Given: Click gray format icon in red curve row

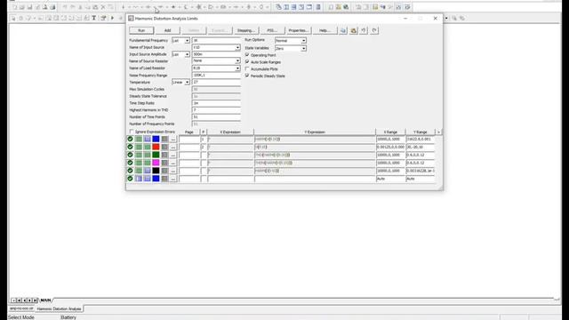Looking at the screenshot, I should [164, 147].
